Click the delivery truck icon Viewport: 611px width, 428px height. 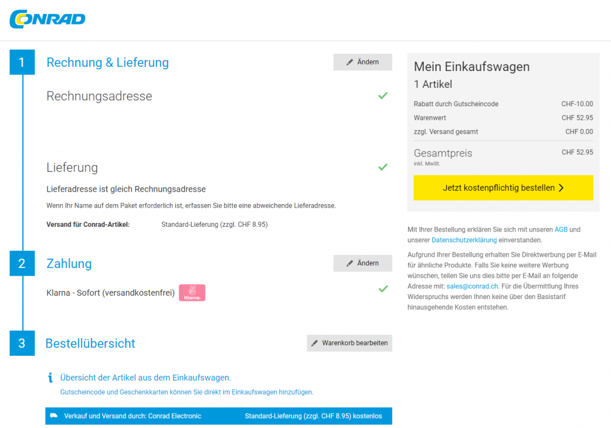click(54, 416)
